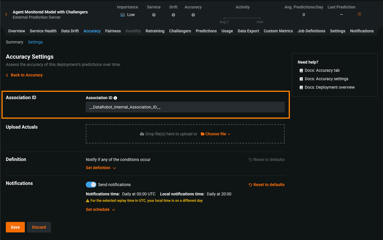Click the Association ID info icon

click(x=115, y=98)
